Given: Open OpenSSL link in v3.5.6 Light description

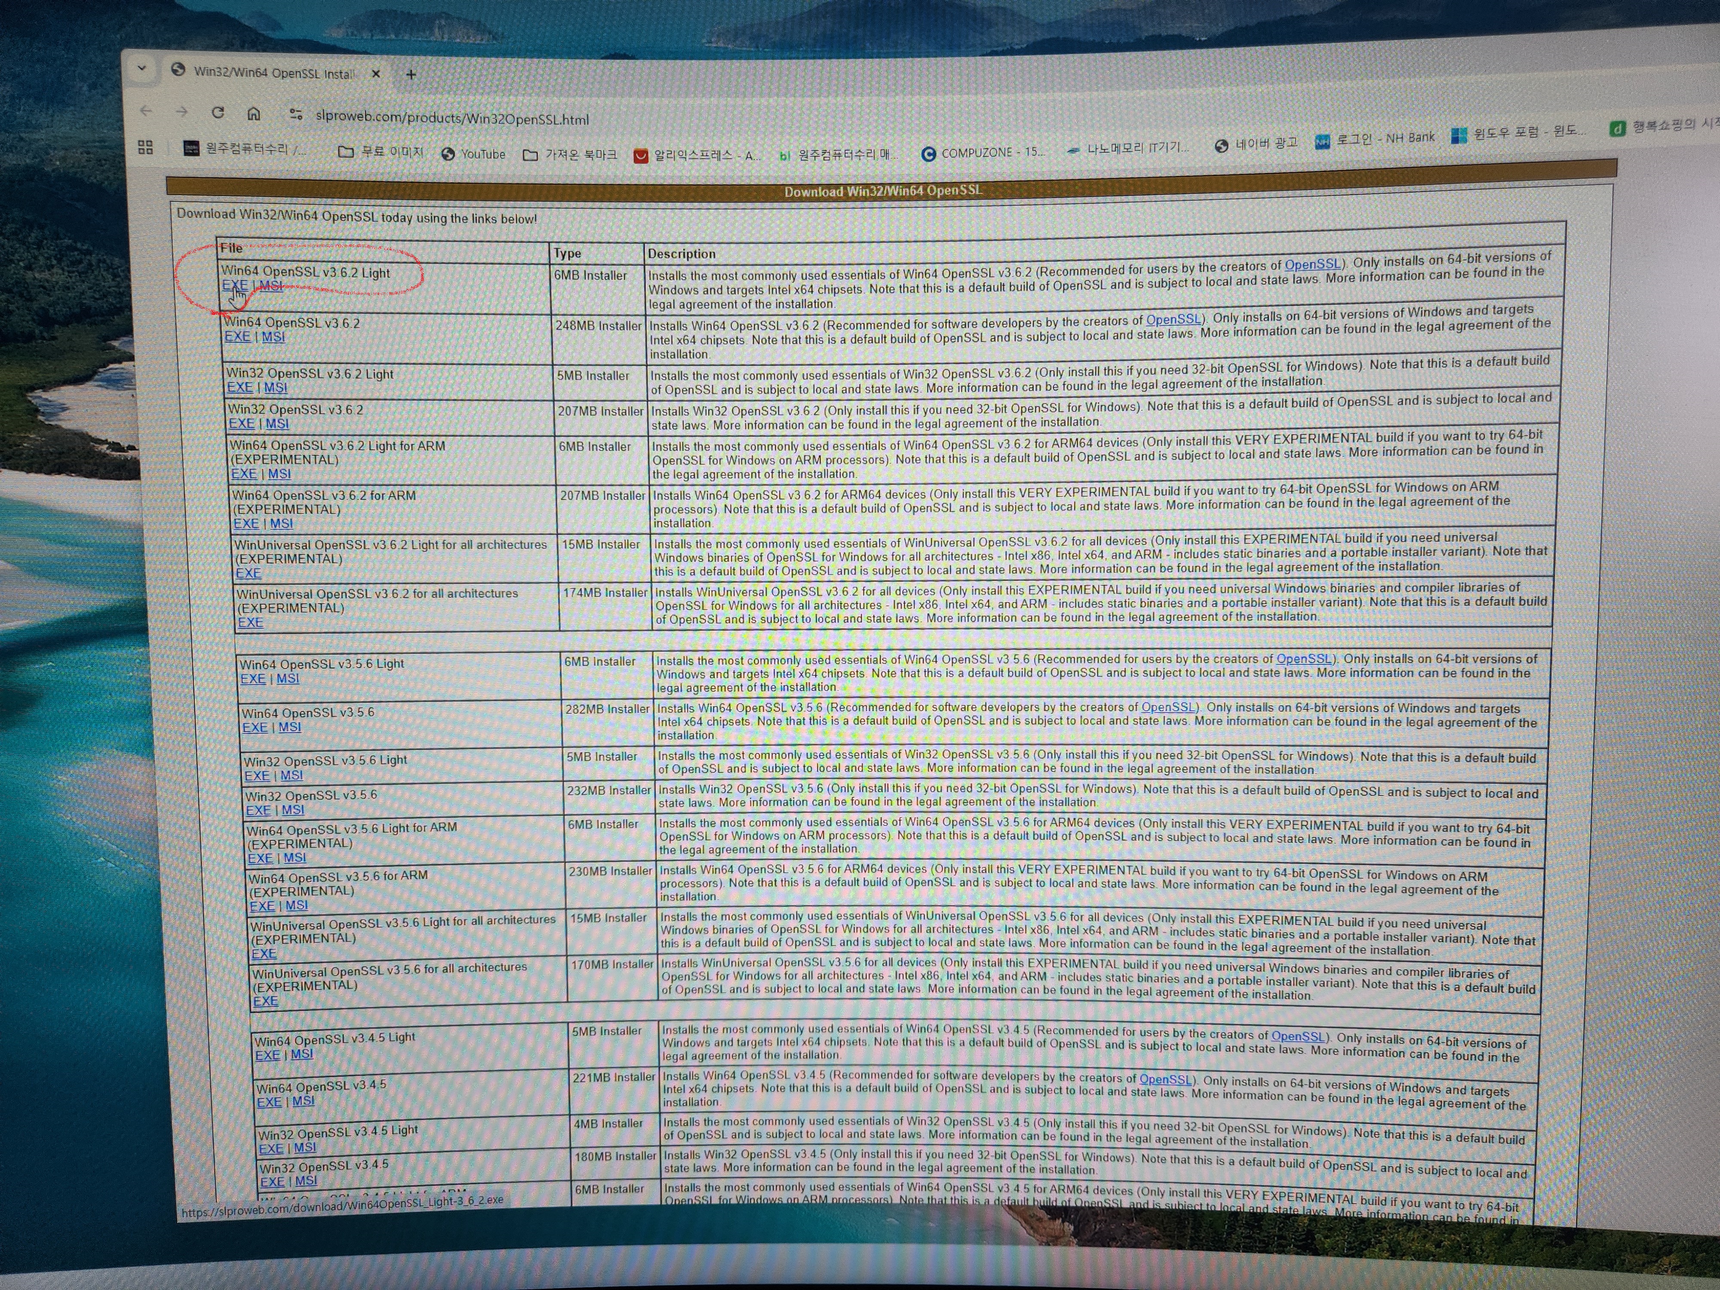Looking at the screenshot, I should pos(1304,659).
